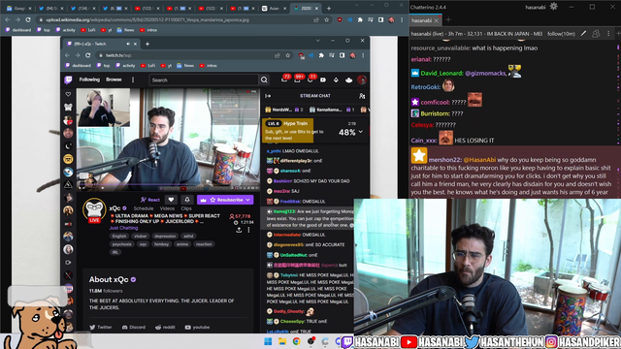Open xQc channel more options dots
Viewport: 621px width, 349px height.
(x=248, y=230)
